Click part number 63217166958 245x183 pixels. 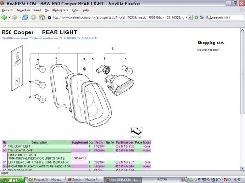124,167
